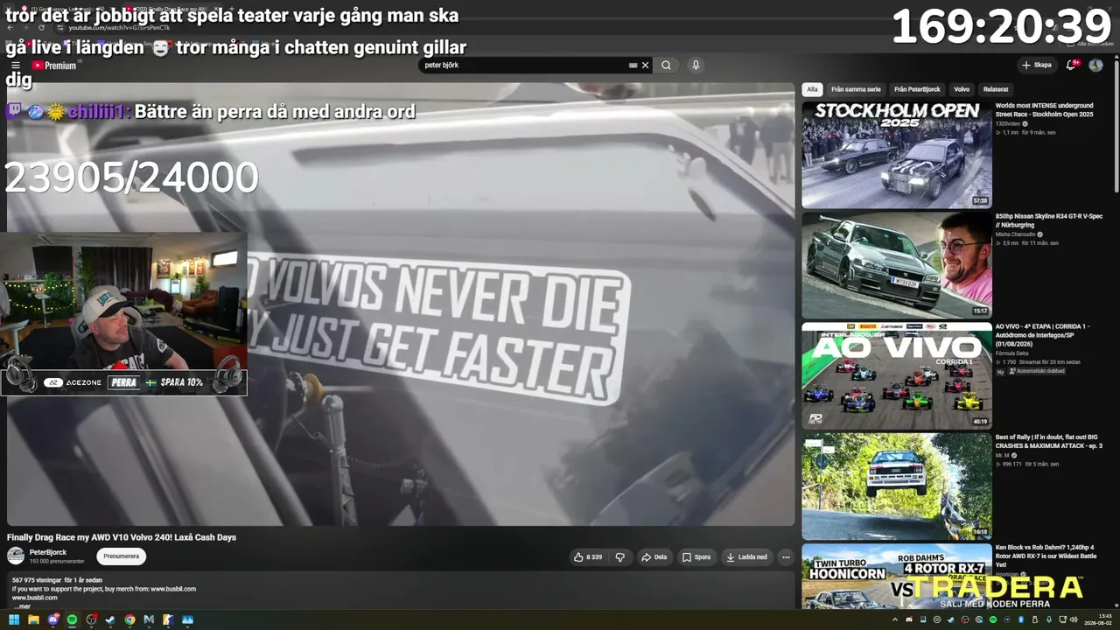Download the video via Ladda ned
Viewport: 1120px width, 630px height.
[746, 556]
